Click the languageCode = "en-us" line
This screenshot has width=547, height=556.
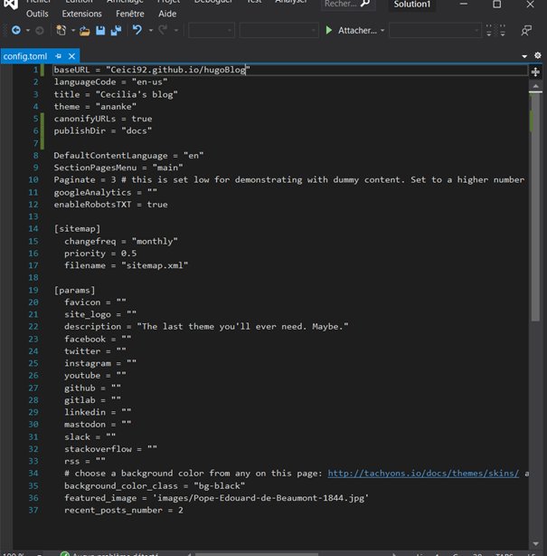(110, 82)
